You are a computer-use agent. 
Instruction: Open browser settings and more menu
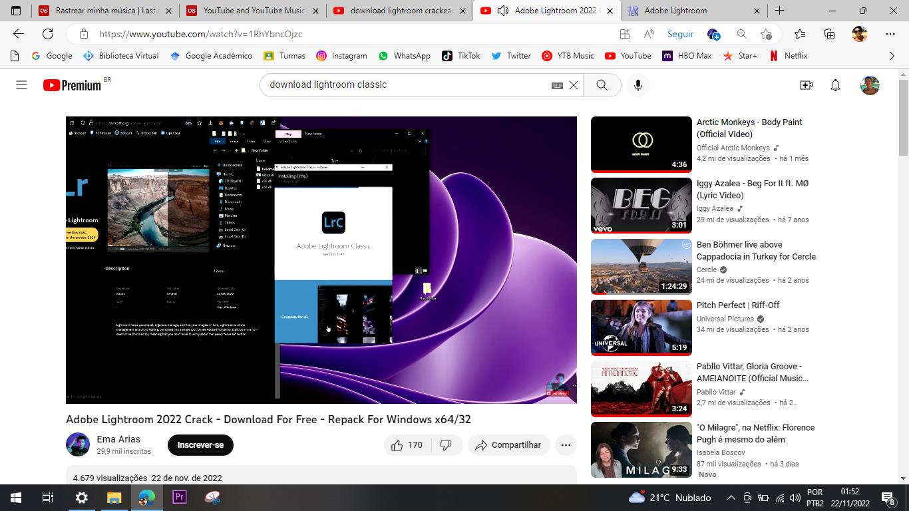(890, 34)
